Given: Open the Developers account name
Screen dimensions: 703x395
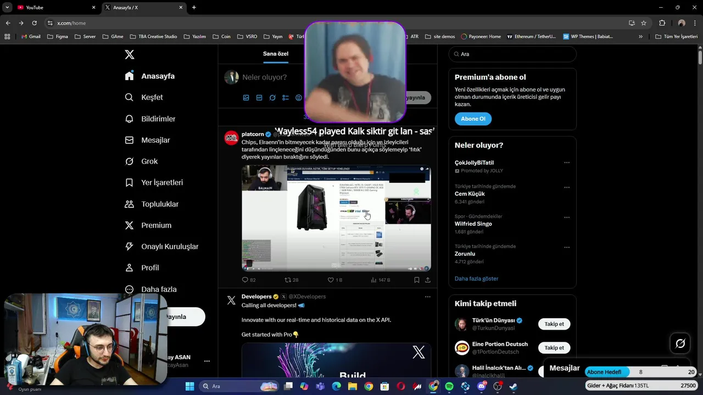Looking at the screenshot, I should pos(256,296).
